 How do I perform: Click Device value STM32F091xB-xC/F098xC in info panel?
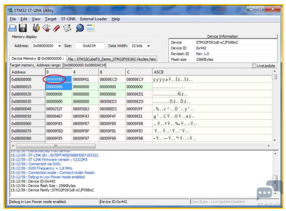(217, 42)
